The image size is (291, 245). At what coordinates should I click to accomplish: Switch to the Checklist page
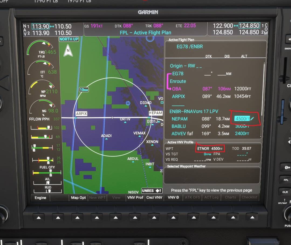tap(249, 197)
